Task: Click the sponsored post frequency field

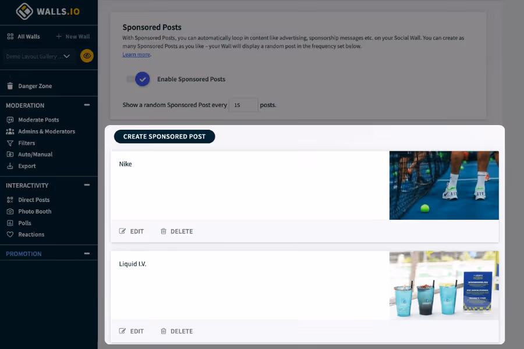Action: [243, 105]
